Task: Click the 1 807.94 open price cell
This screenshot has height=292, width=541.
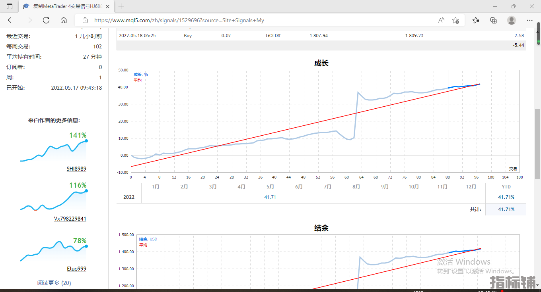Action: point(319,36)
